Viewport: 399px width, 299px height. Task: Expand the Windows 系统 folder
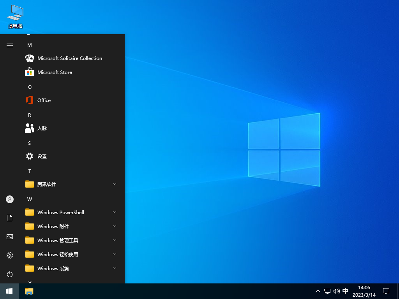point(70,269)
